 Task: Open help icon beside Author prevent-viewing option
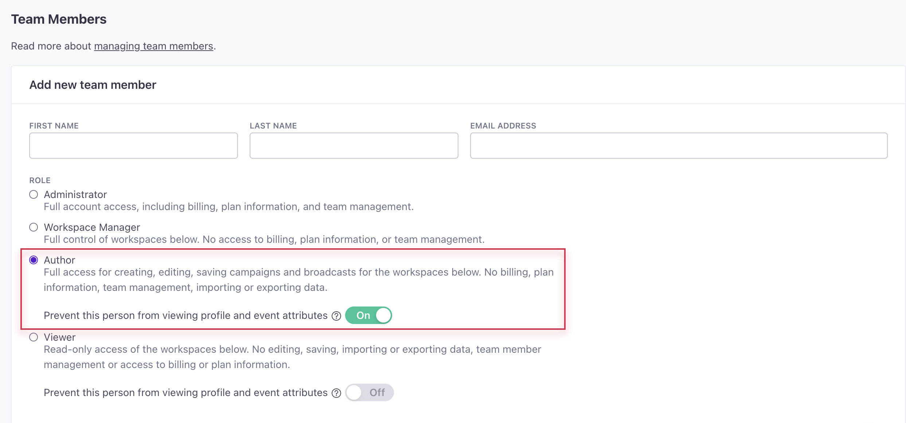point(336,316)
